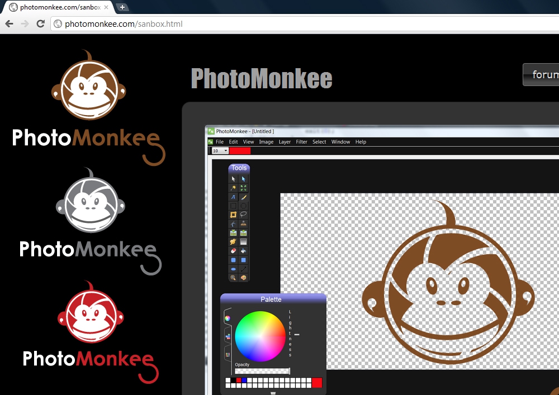This screenshot has height=395, width=559.
Task: Open the brush size 10 dropdown
Action: [220, 151]
